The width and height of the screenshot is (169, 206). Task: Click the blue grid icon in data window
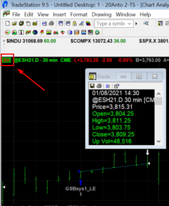click(108, 86)
